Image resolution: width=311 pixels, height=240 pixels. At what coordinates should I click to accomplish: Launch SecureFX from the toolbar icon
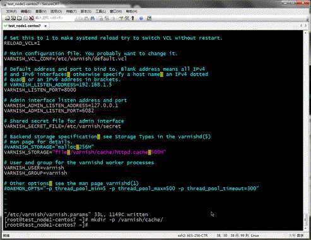(x=149, y=18)
